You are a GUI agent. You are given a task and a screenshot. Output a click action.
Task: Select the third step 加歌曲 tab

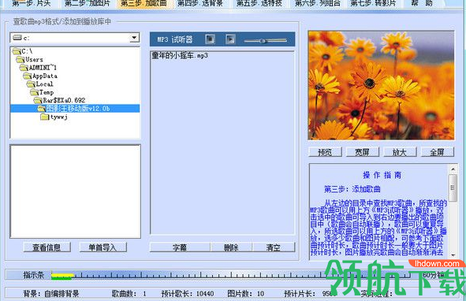[144, 4]
